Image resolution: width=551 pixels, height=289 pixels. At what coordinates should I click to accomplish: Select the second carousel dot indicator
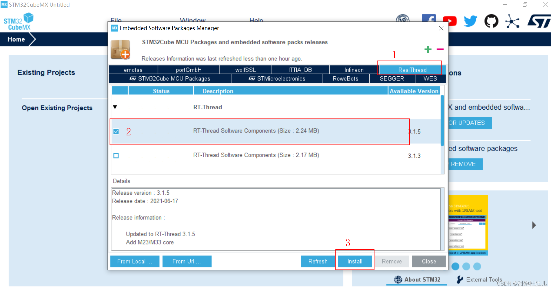pyautogui.click(x=466, y=266)
